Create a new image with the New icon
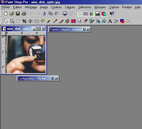Viewport: 142px width, 129px height. (6, 14)
